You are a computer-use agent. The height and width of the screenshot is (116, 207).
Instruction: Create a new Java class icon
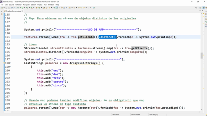click(39, 8)
